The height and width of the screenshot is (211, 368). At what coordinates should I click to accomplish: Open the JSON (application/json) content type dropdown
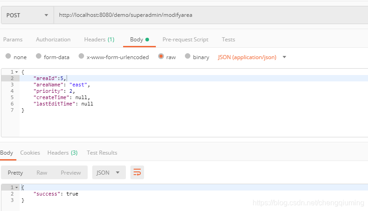(252, 57)
